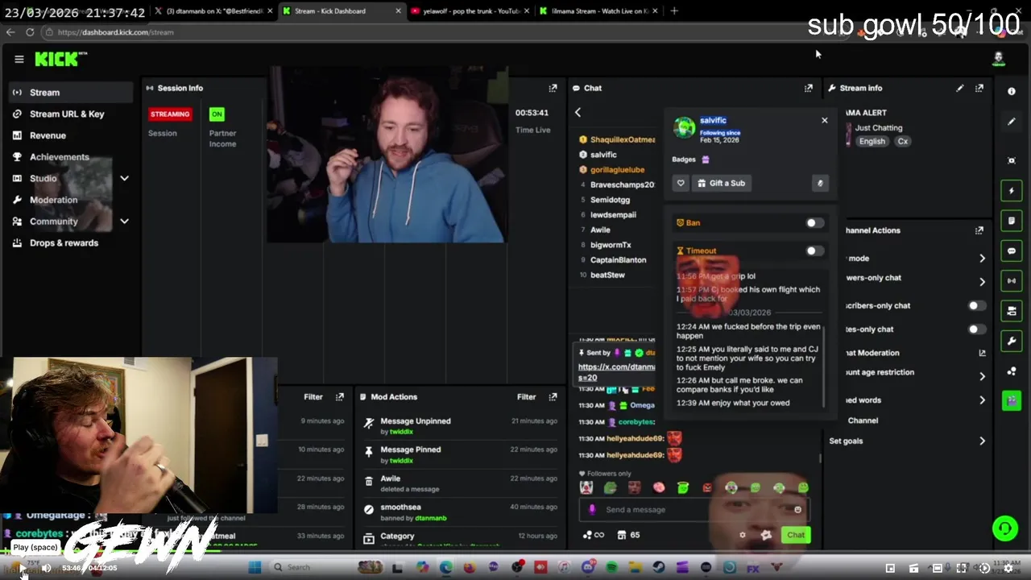Open the info icon in right sidebar

tap(1012, 91)
